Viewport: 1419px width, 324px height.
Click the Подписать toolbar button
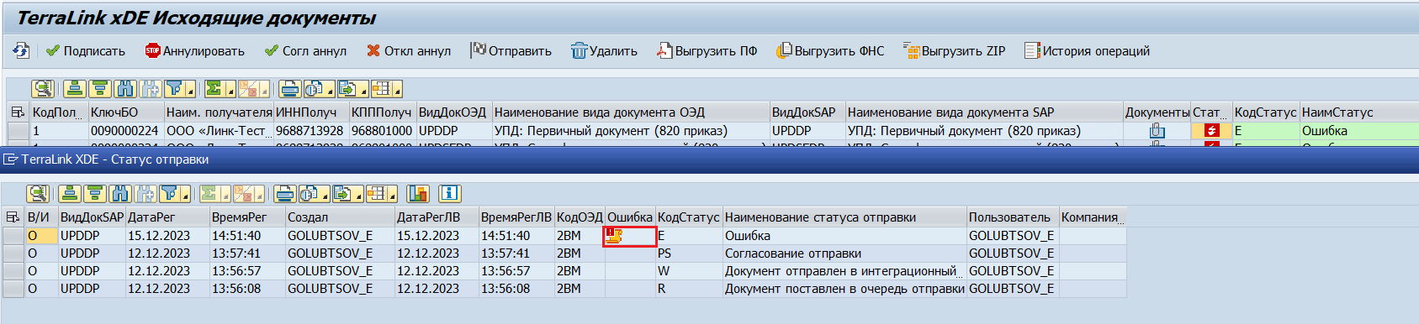click(x=85, y=51)
